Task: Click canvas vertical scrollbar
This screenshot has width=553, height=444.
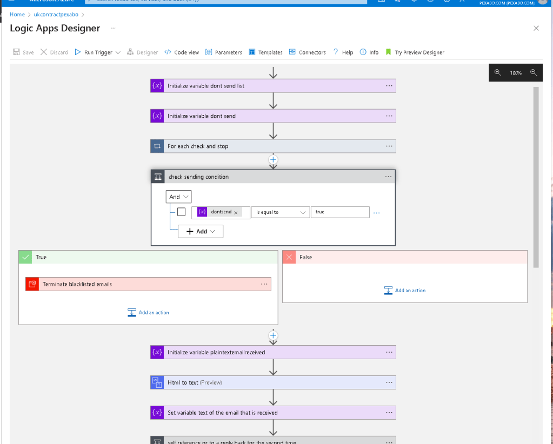Action: coord(536,177)
